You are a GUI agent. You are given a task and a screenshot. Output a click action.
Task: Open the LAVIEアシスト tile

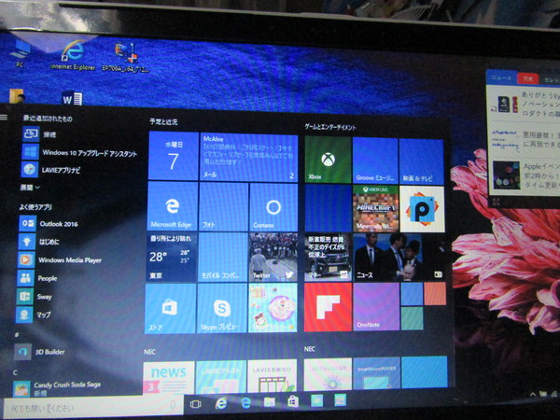coord(220,377)
